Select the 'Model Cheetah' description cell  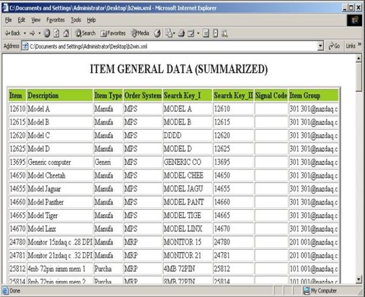pos(60,176)
